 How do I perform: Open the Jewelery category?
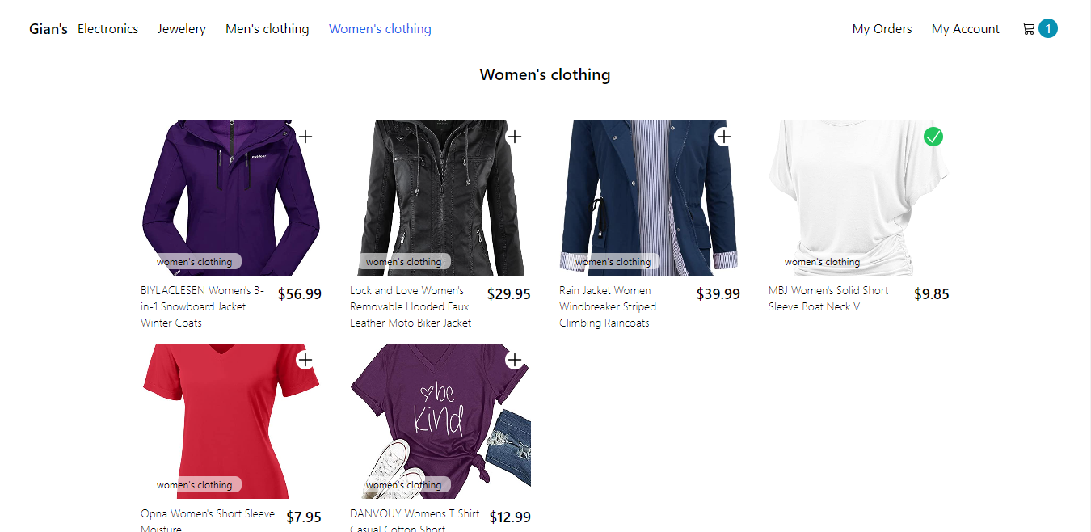coord(182,29)
